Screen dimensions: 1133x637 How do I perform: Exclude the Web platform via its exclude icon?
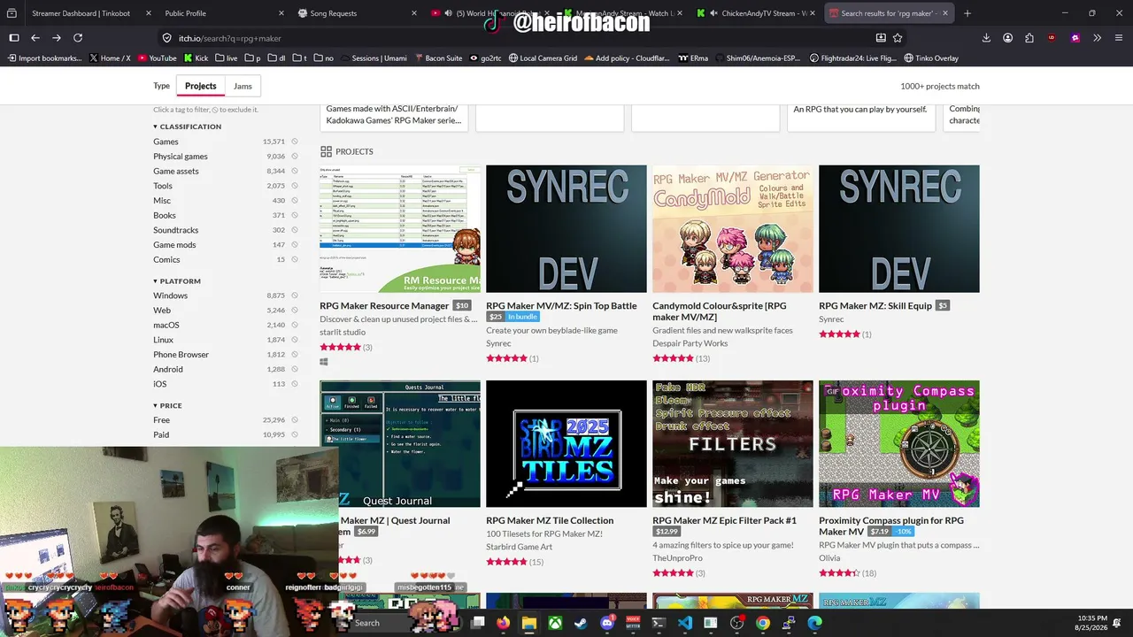pos(295,311)
